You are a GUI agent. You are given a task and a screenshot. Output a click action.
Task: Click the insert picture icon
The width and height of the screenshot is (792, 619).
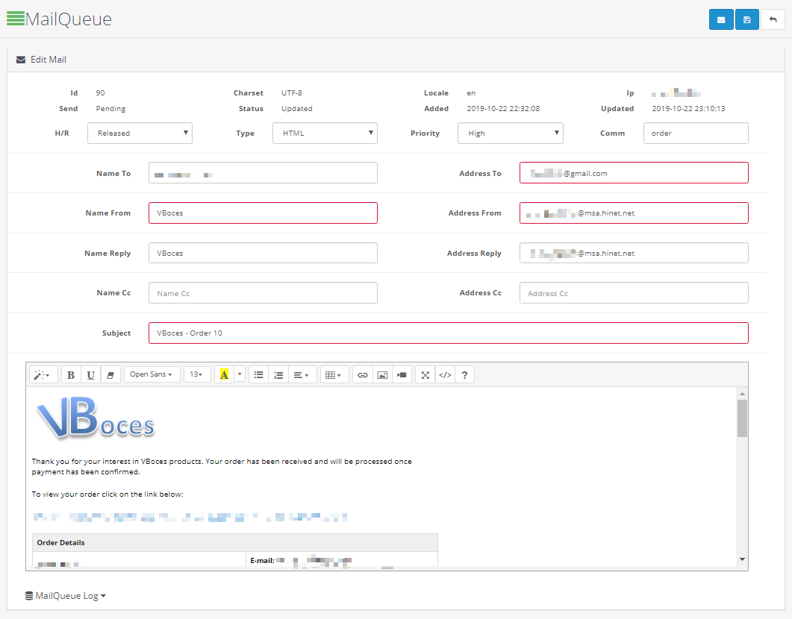tap(382, 375)
